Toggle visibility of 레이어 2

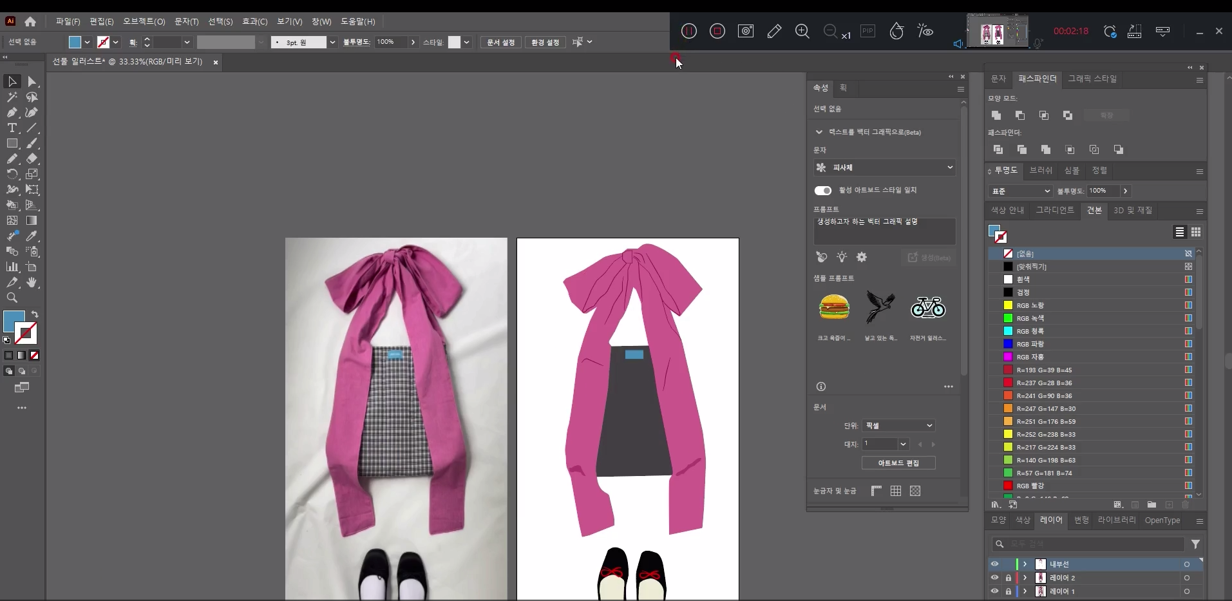[994, 578]
